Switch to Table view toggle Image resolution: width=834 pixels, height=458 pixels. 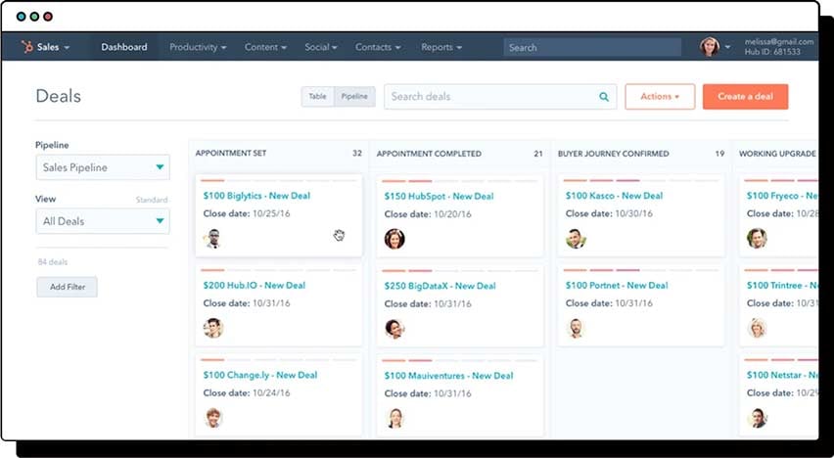click(x=317, y=97)
